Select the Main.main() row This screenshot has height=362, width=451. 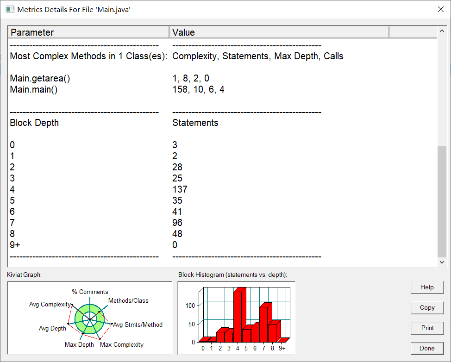(223, 89)
